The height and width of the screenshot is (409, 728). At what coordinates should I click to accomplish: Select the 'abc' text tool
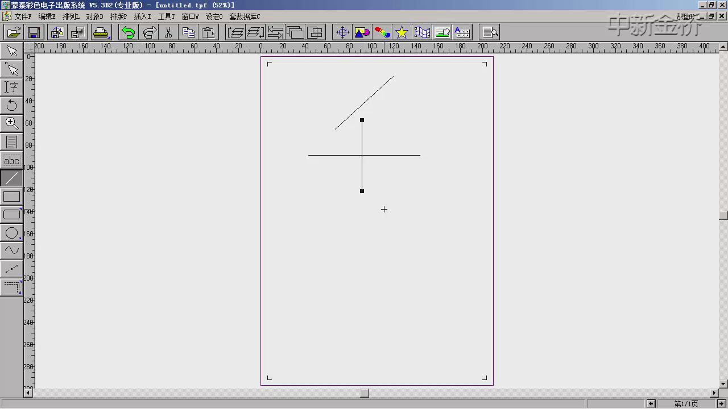click(x=11, y=160)
